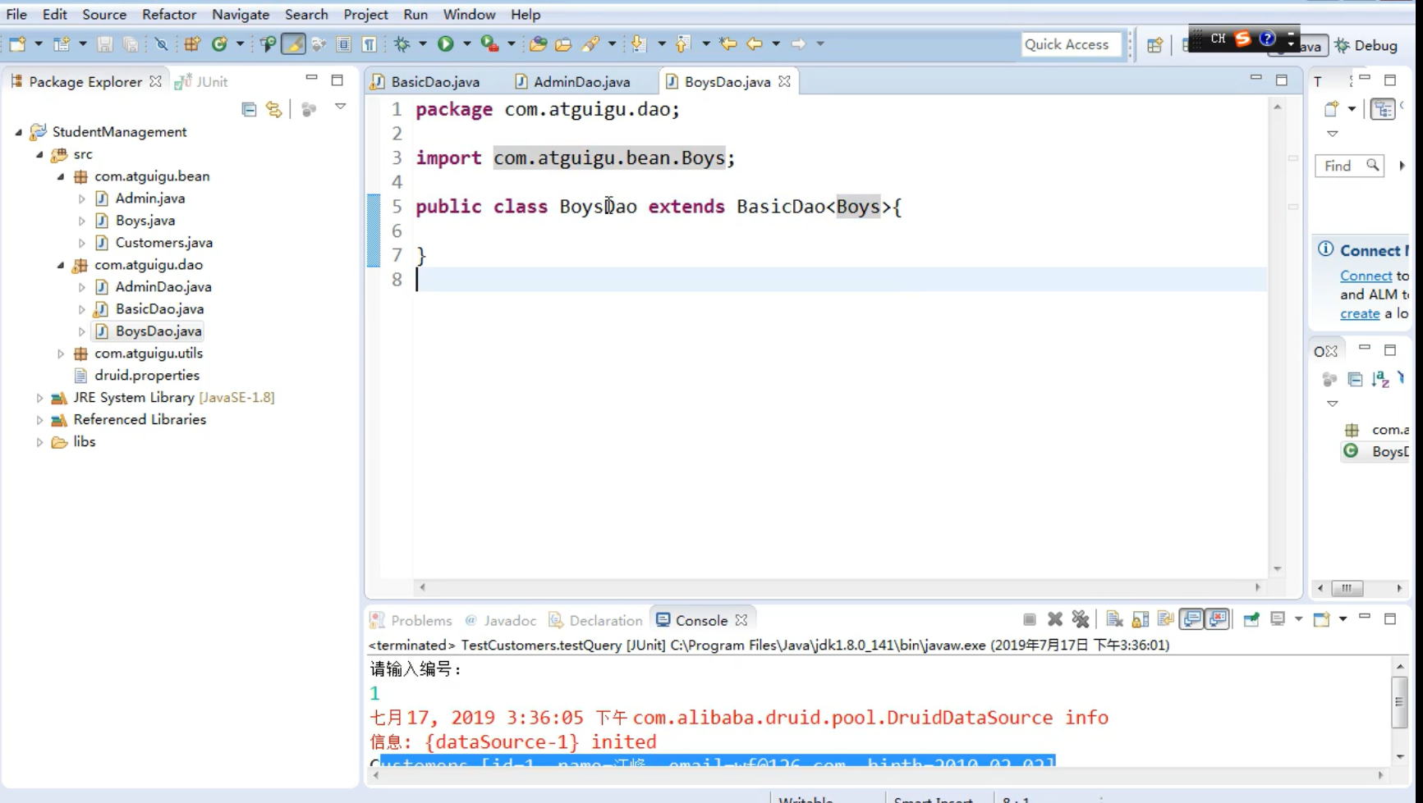Collapse the com.atguigu.bean package
Screen dimensions: 1423x803
61,176
